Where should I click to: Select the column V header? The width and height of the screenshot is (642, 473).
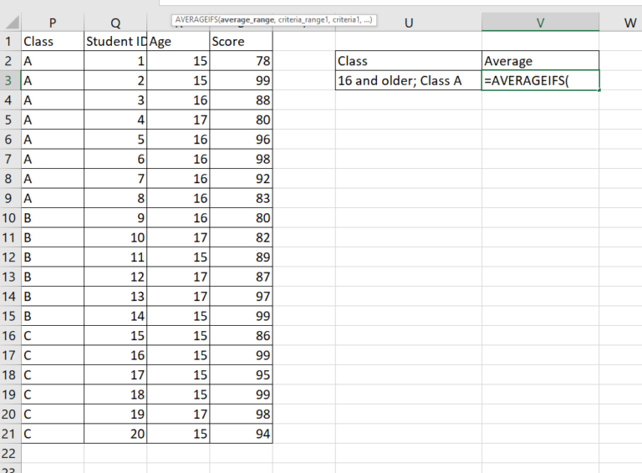point(540,23)
